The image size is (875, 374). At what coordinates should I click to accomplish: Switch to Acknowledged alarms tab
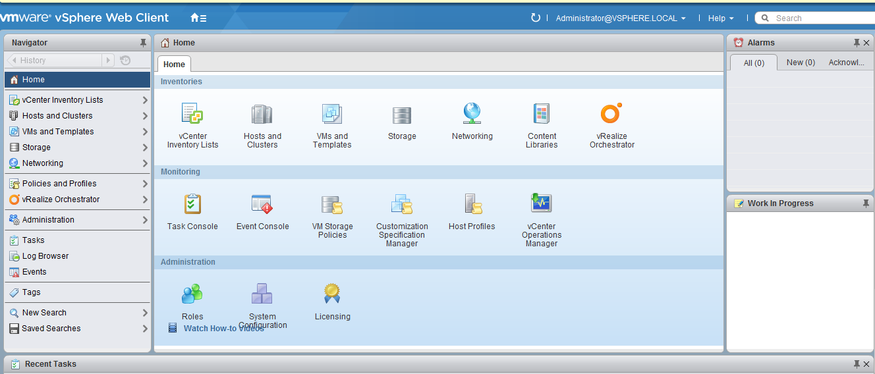(847, 63)
